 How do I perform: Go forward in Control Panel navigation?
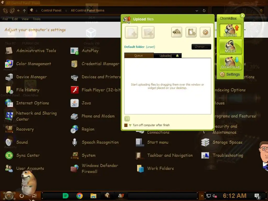point(12,10)
